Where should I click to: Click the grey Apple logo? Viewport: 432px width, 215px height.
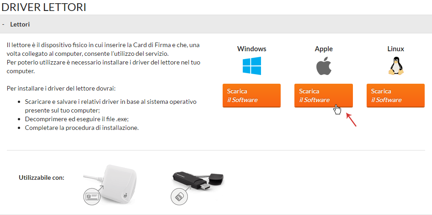pyautogui.click(x=324, y=66)
